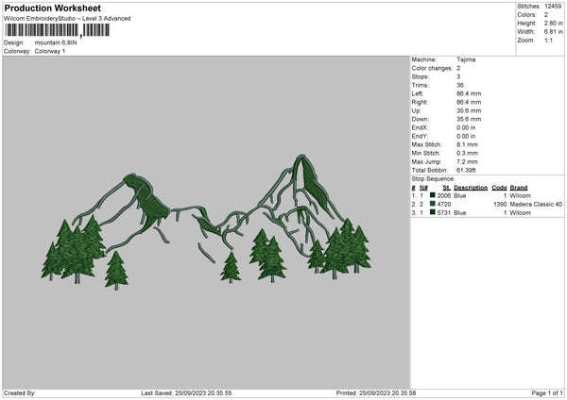Screen dimensions: 567x400
Task: Select "Wilcom" brand in stop row 3
Action: (521, 213)
